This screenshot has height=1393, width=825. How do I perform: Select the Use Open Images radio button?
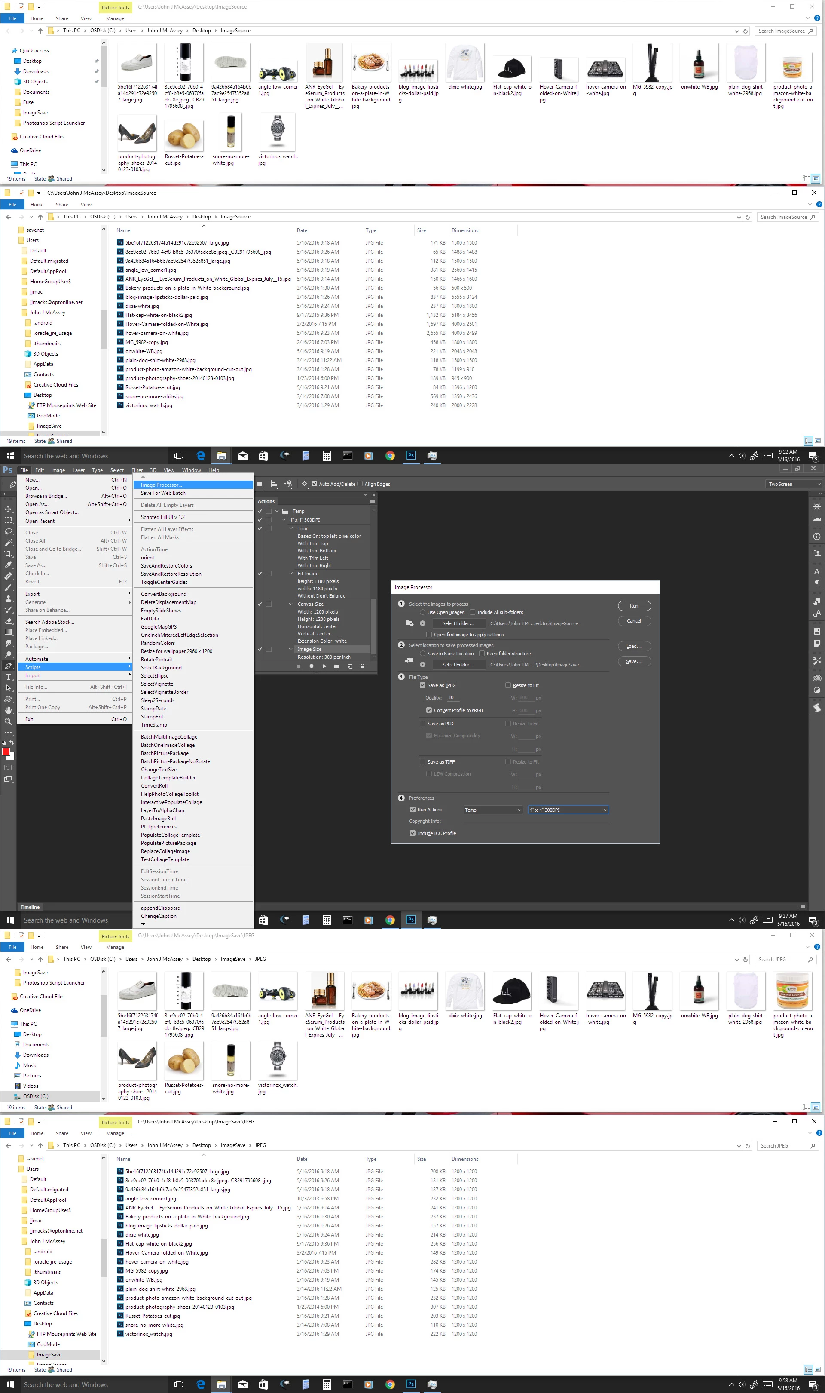(422, 612)
